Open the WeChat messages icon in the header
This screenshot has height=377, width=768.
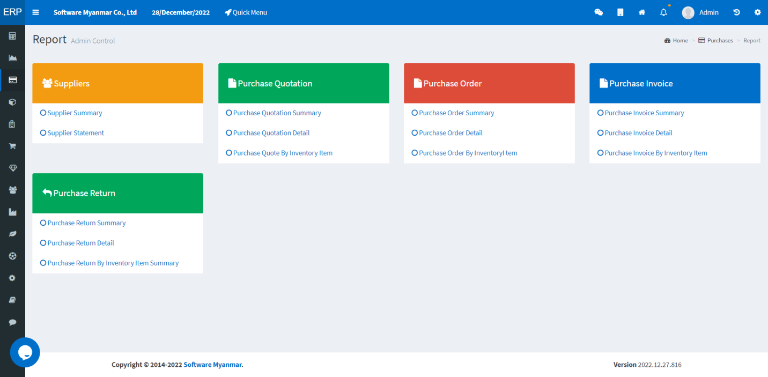(599, 12)
